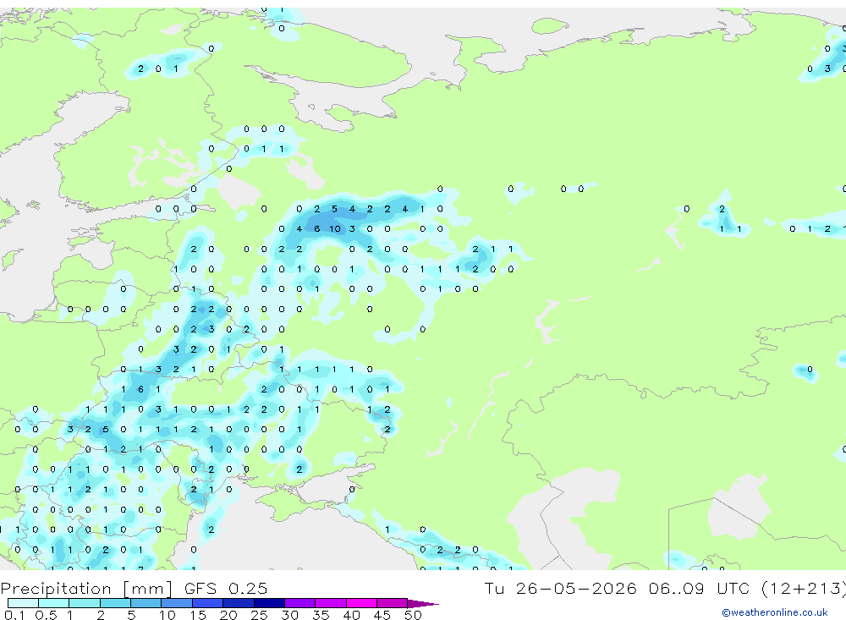This screenshot has height=620, width=846.
Task: Pick the 25–30 mm navy legend swatch
Action: click(269, 603)
